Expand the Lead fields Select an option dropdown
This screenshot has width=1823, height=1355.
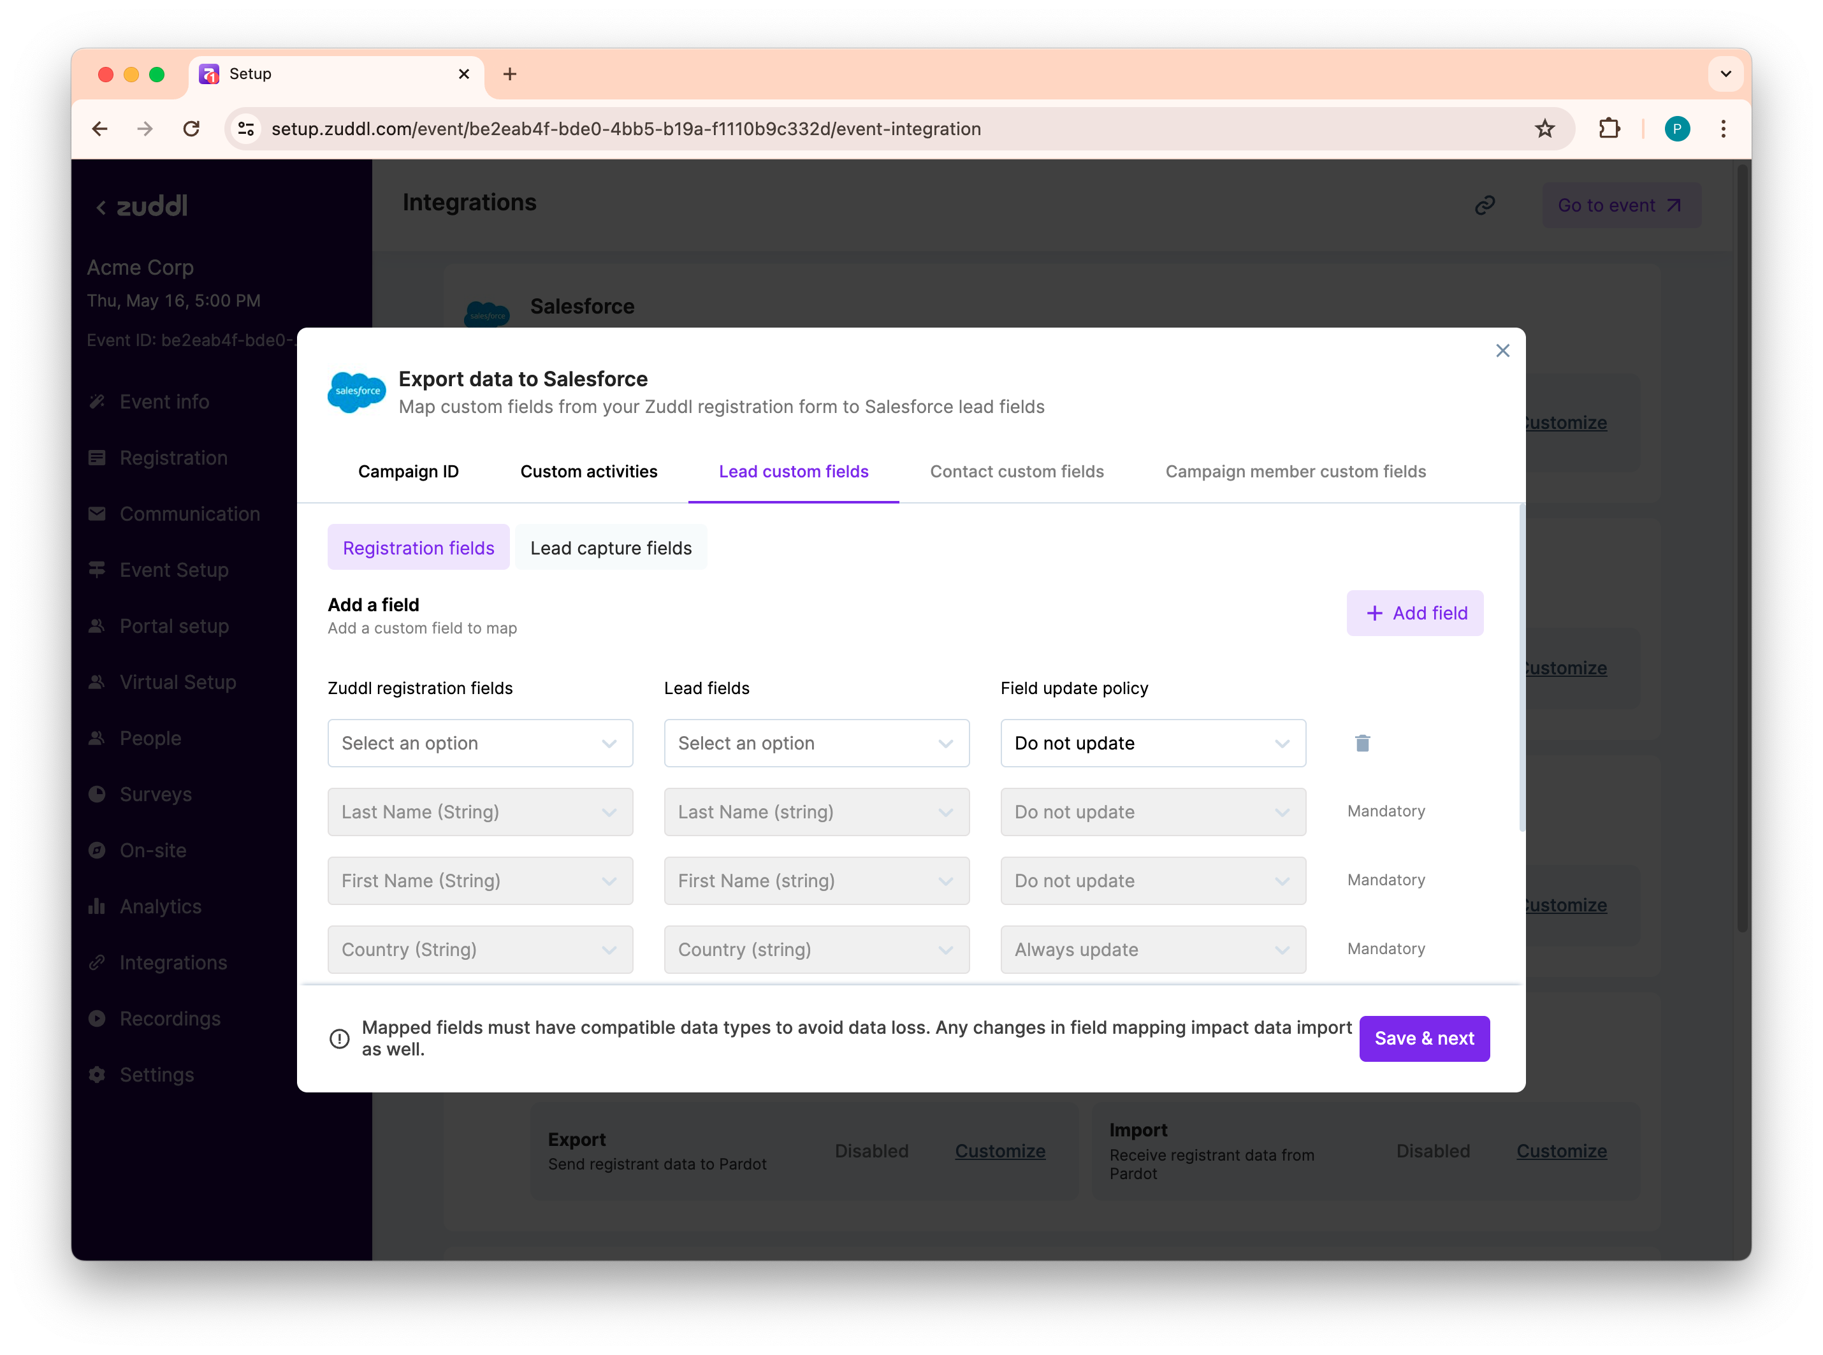point(816,743)
